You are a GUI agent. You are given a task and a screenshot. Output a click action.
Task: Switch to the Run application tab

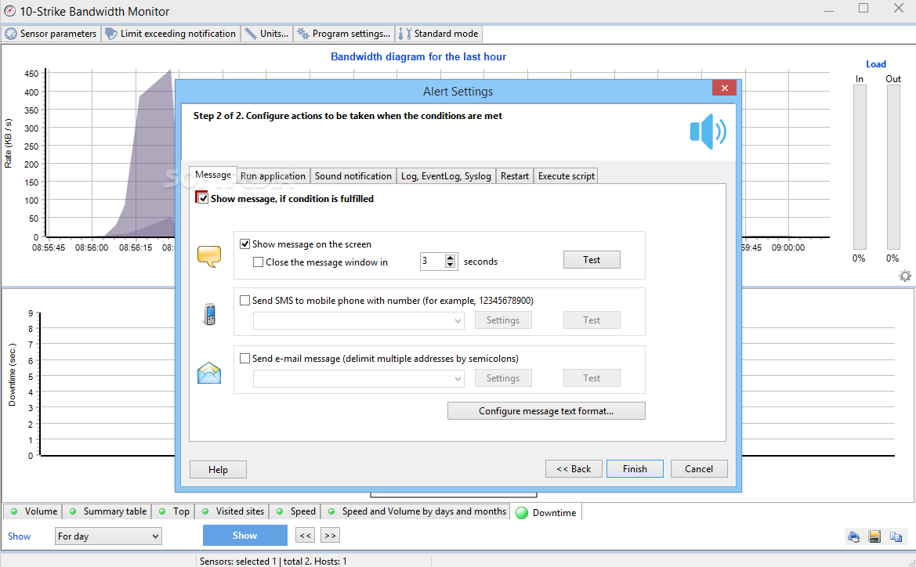pos(273,175)
